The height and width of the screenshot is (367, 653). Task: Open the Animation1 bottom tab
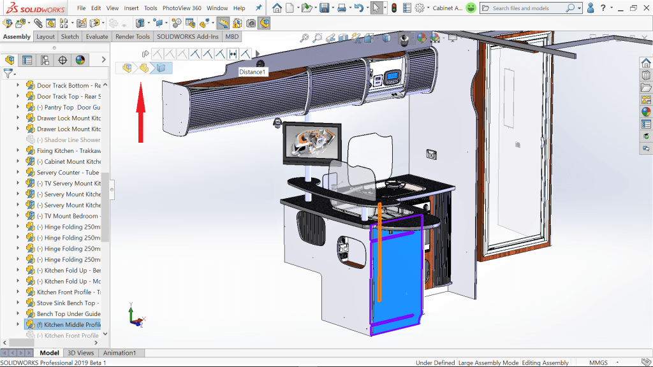[x=120, y=353]
